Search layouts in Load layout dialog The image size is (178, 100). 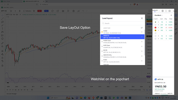pos(123,23)
